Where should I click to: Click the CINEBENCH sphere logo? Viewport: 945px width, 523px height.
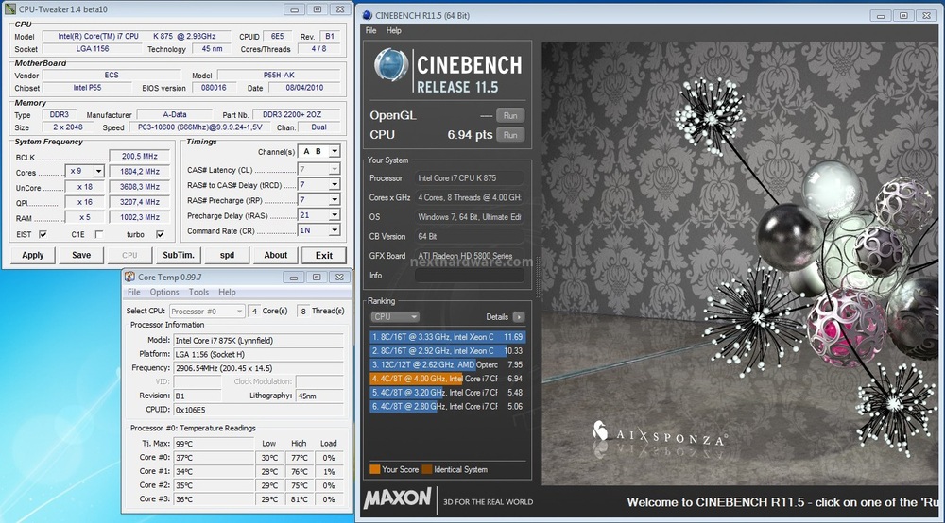point(391,65)
